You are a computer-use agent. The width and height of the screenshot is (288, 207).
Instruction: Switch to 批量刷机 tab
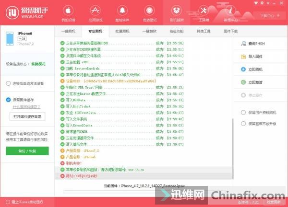(x=122, y=31)
